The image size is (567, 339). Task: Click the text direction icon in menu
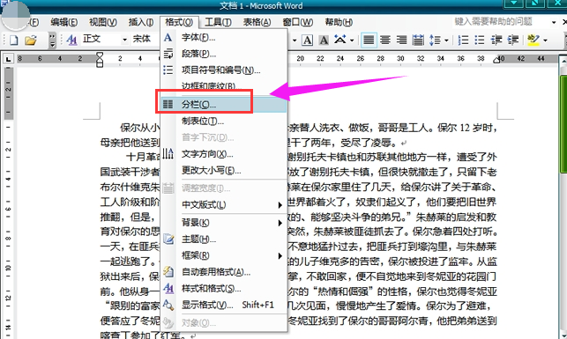click(x=168, y=154)
